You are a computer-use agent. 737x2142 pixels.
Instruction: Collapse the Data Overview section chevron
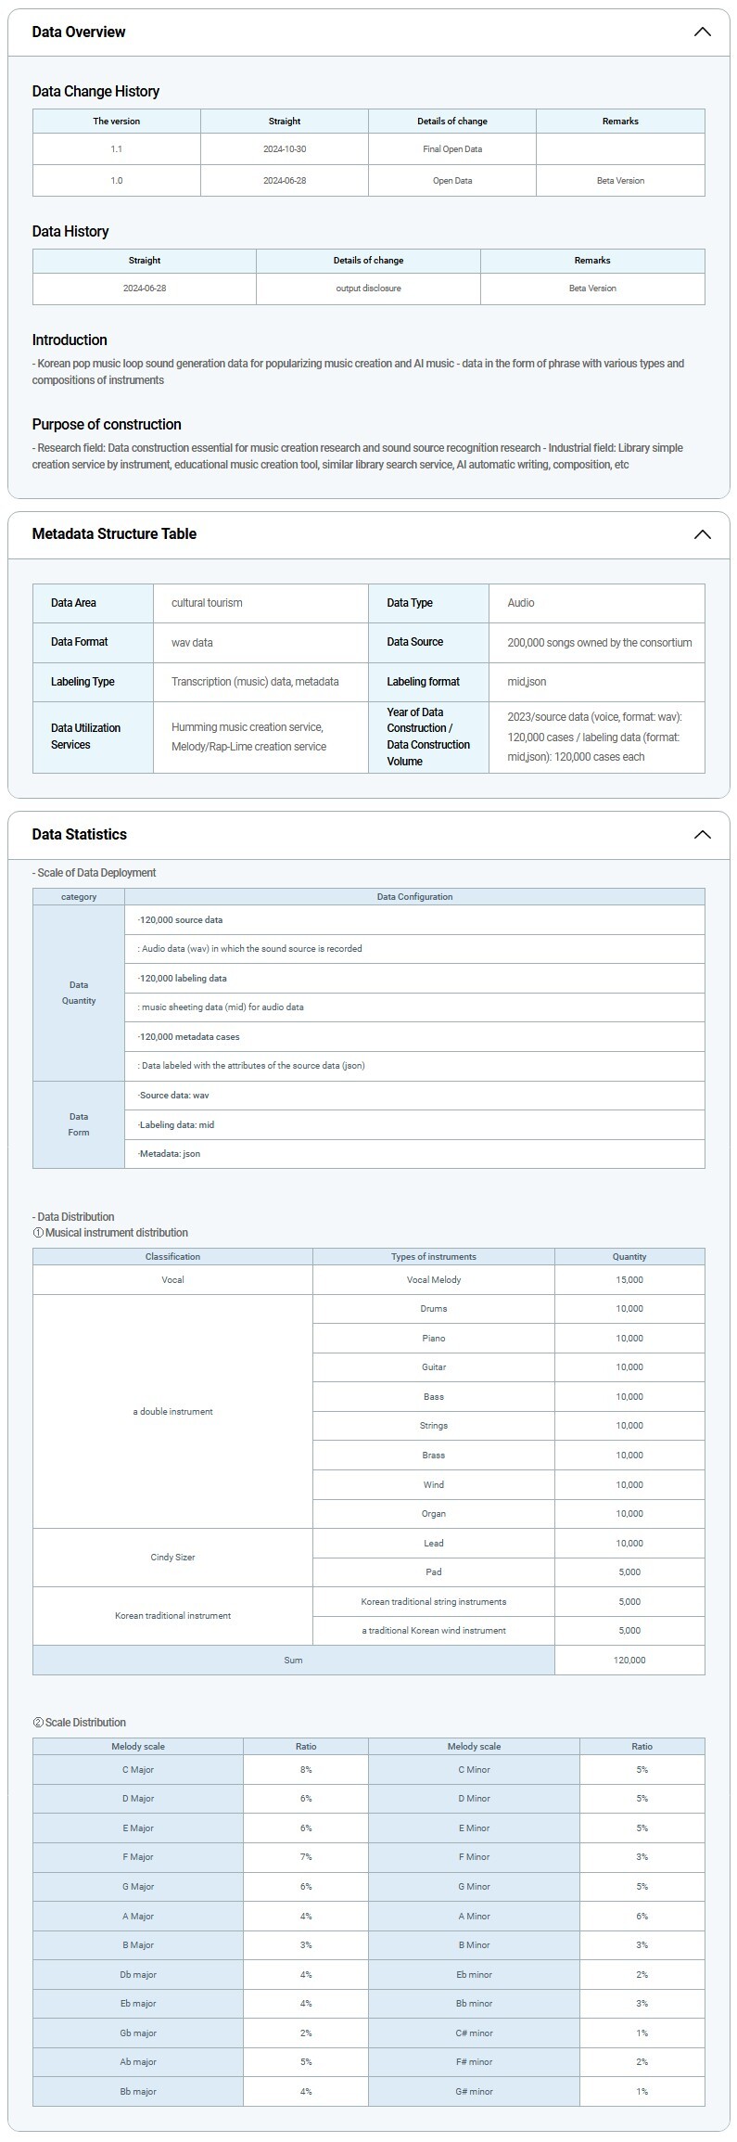[702, 32]
